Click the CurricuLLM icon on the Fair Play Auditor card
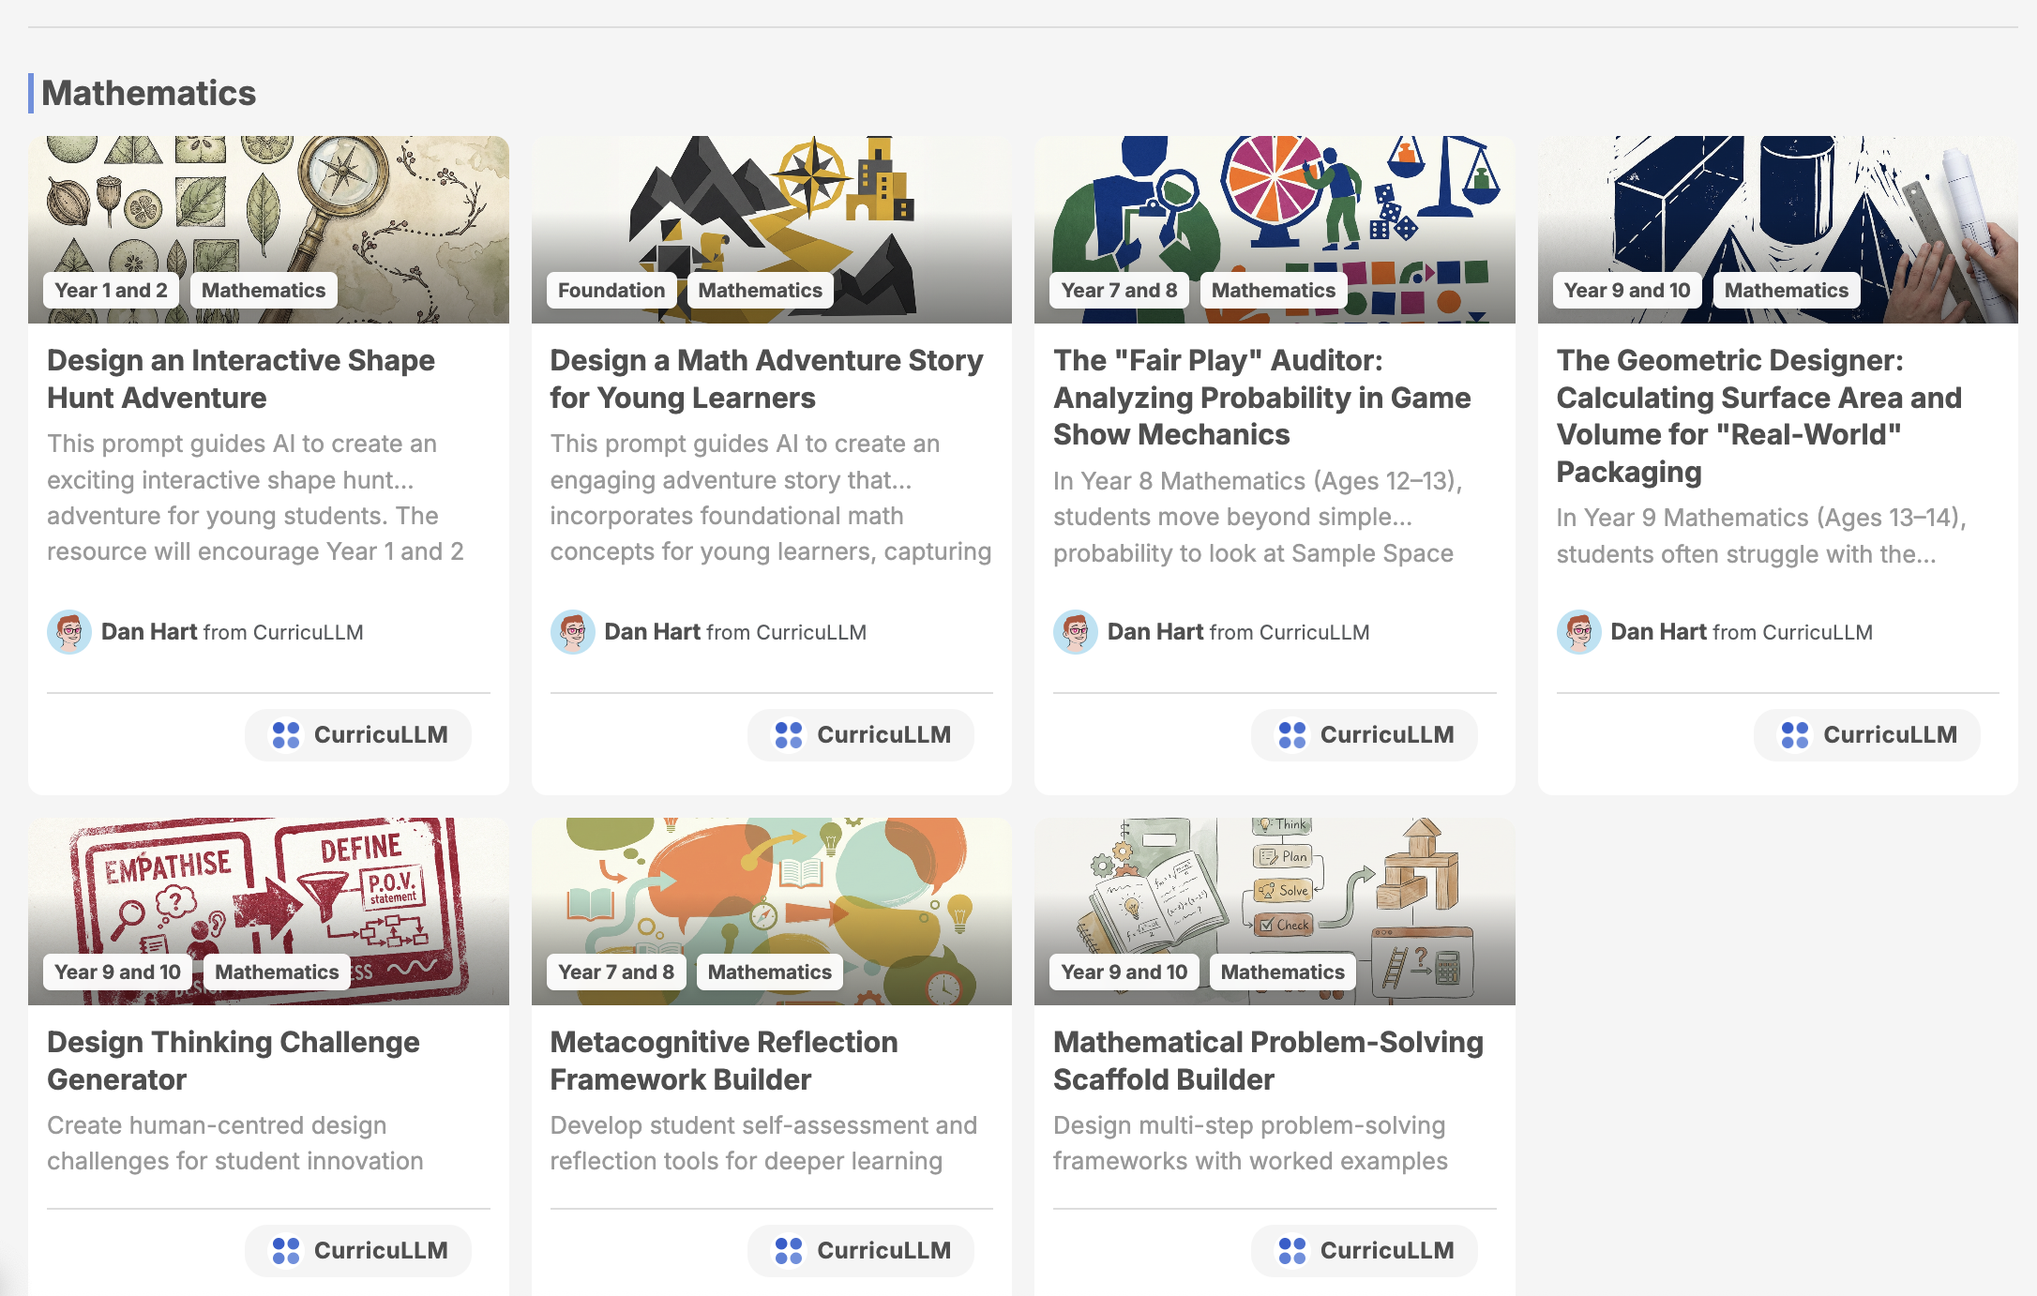This screenshot has width=2037, height=1296. pyautogui.click(x=1293, y=735)
